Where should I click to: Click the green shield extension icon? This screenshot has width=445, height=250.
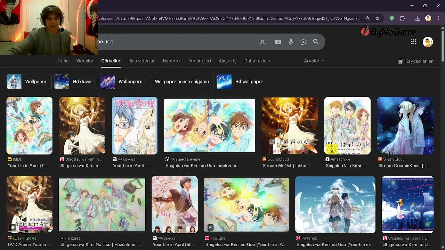tap(392, 18)
